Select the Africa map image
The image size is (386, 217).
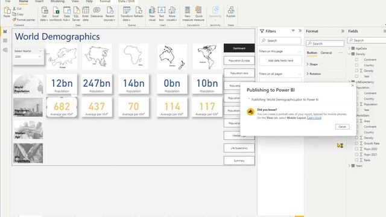click(x=133, y=56)
